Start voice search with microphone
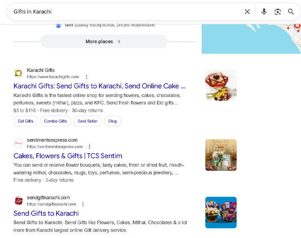Image resolution: width=301 pixels, height=238 pixels. tap(264, 12)
